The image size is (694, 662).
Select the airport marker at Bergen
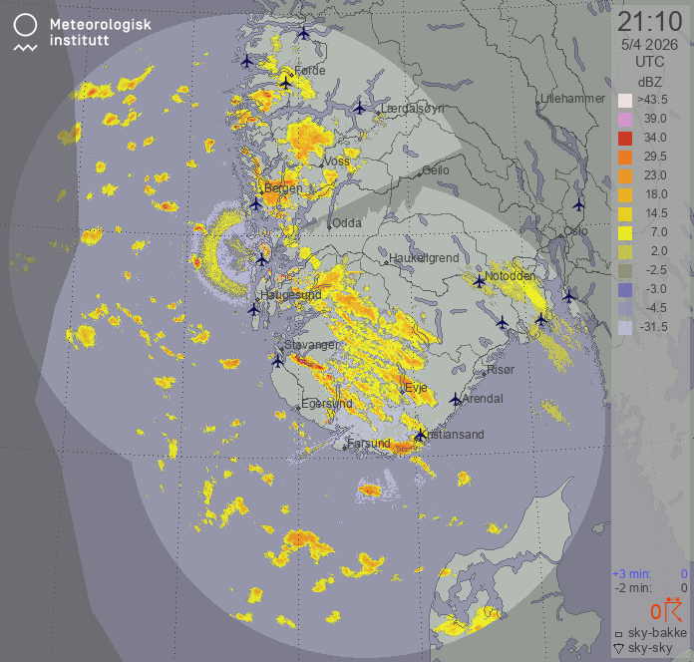click(x=255, y=203)
